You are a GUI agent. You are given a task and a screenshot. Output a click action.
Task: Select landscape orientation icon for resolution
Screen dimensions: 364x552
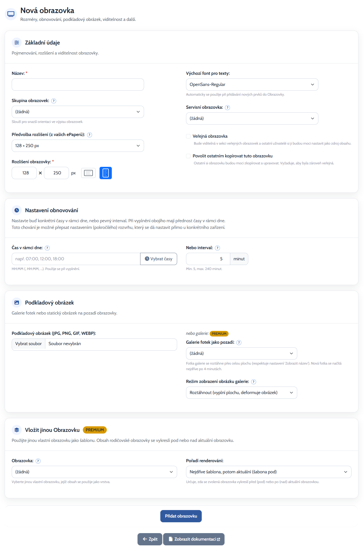[88, 173]
